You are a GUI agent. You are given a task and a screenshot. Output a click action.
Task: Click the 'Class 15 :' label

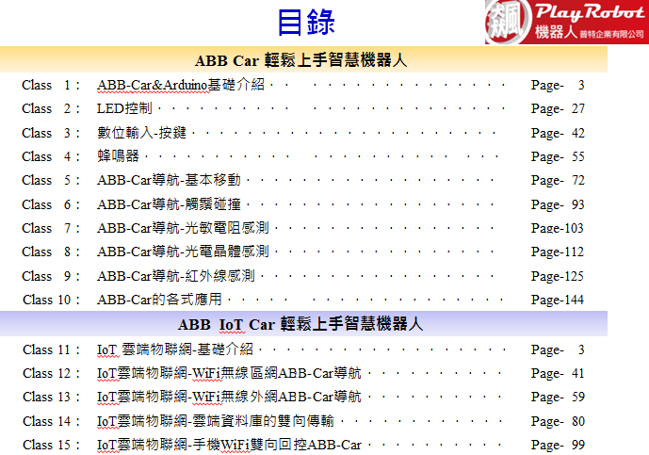[51, 445]
